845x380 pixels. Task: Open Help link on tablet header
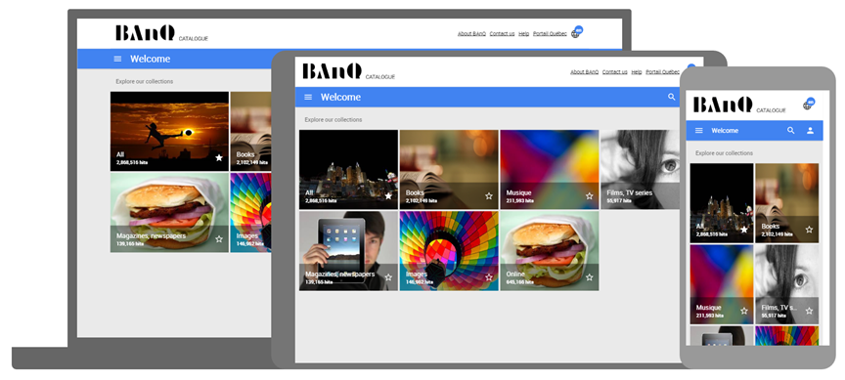point(637,71)
